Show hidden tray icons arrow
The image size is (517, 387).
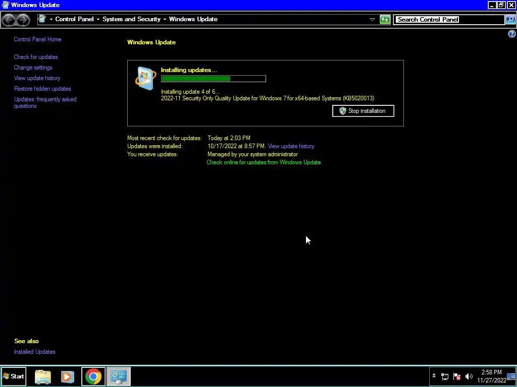[434, 376]
